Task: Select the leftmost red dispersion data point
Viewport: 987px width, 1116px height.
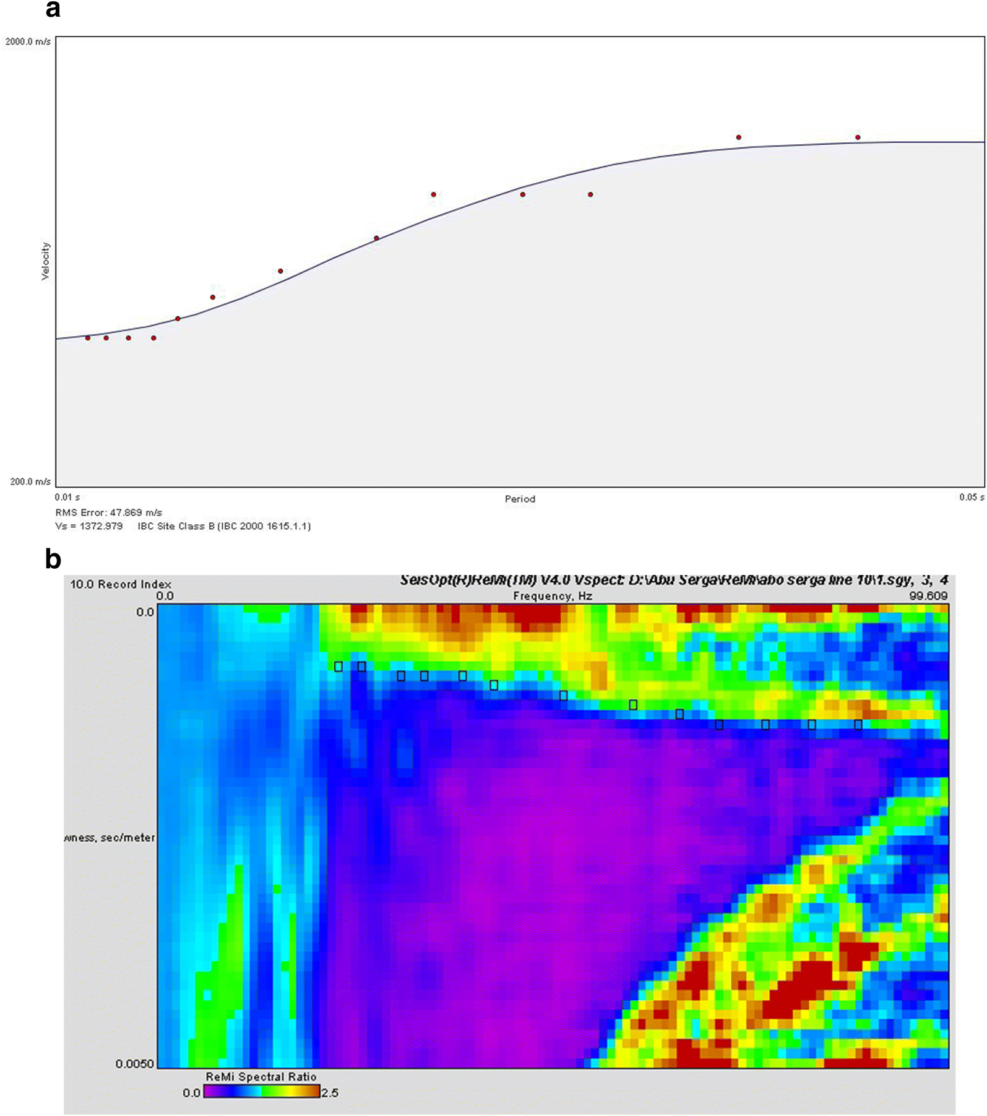Action: [88, 338]
